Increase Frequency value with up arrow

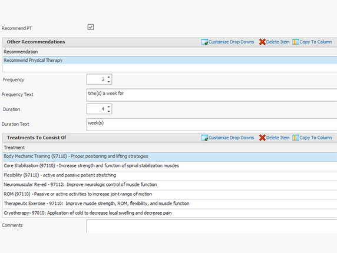pyautogui.click(x=109, y=77)
